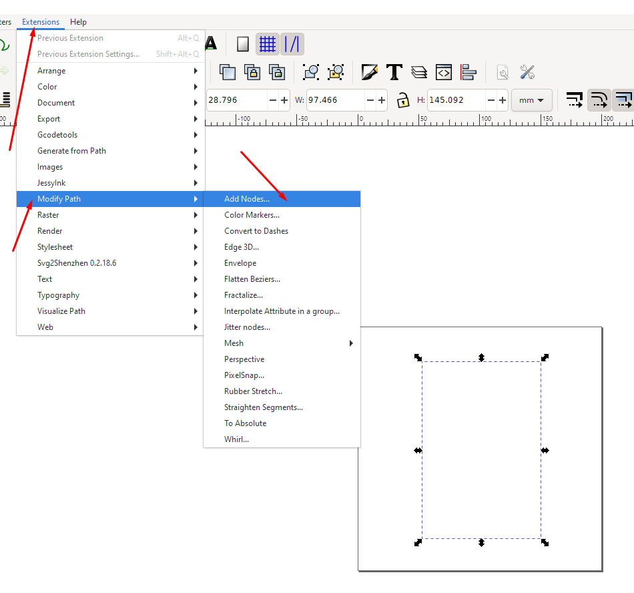Toggle scaling rounded rectangle corners

pos(599,100)
